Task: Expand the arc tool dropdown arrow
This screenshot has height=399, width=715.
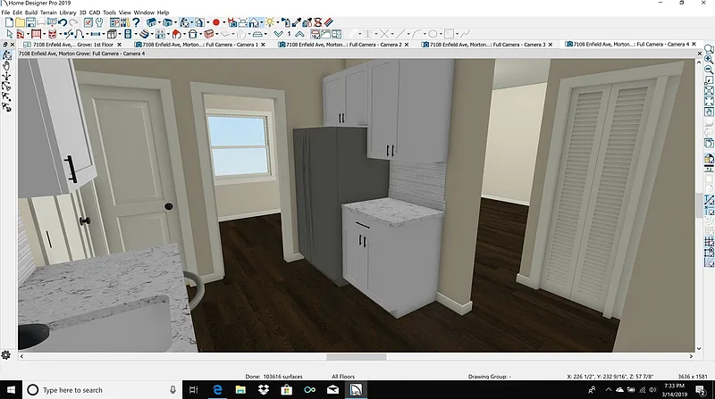Action: tap(423, 34)
